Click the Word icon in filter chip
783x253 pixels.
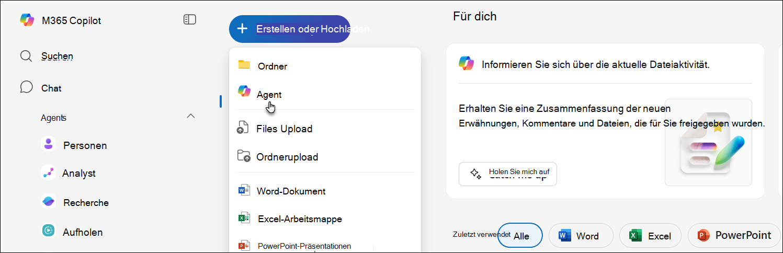pos(565,236)
